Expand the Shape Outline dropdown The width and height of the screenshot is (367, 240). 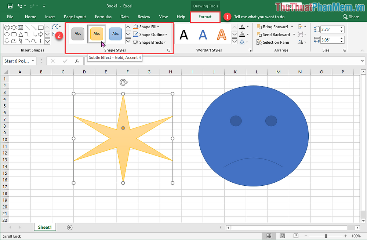point(166,34)
